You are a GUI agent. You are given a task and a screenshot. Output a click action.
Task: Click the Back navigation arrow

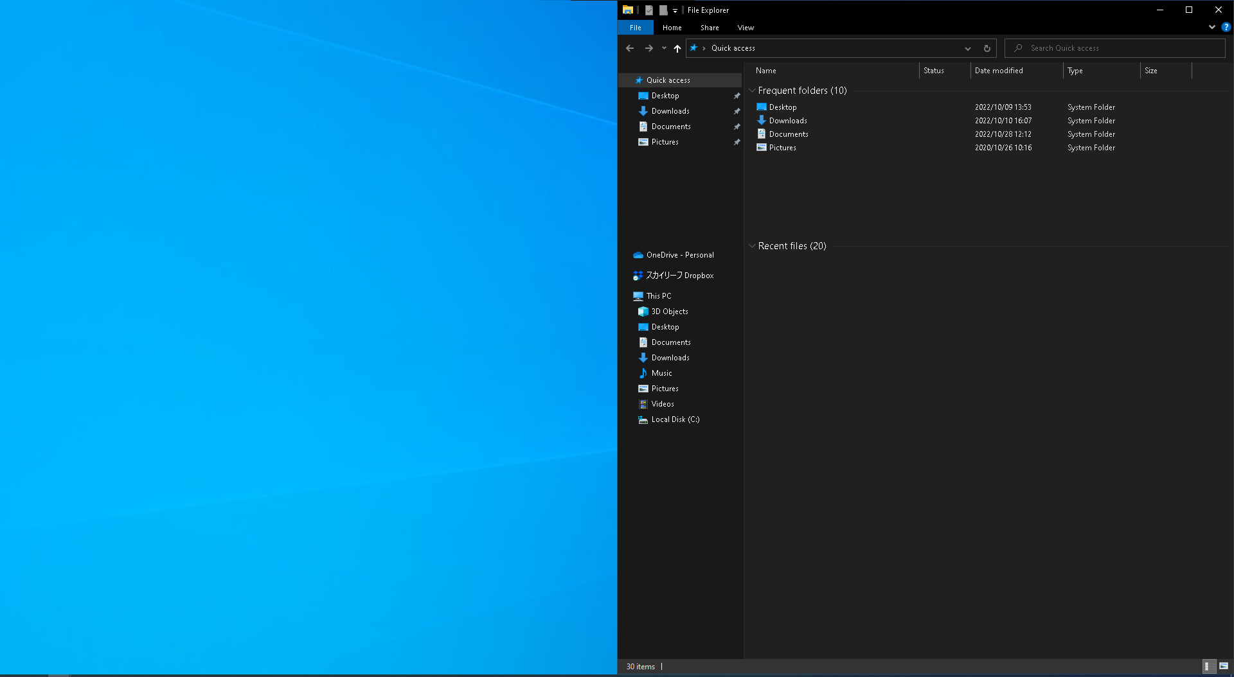tap(629, 48)
